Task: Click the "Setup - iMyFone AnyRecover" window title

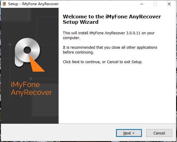Action: coord(33,4)
